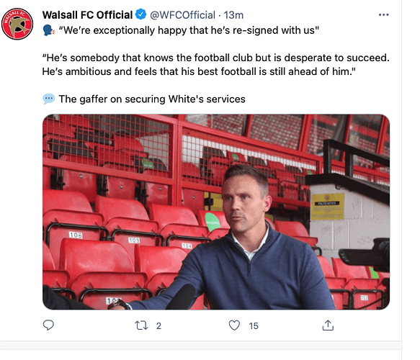Open the share upload icon
This screenshot has height=360, width=420.
(x=328, y=325)
